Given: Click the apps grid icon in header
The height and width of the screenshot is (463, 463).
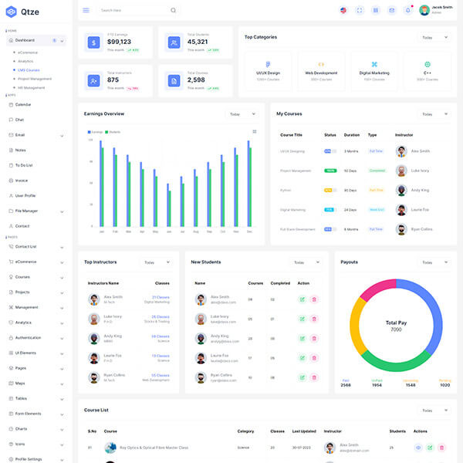Looking at the screenshot, I should [376, 10].
